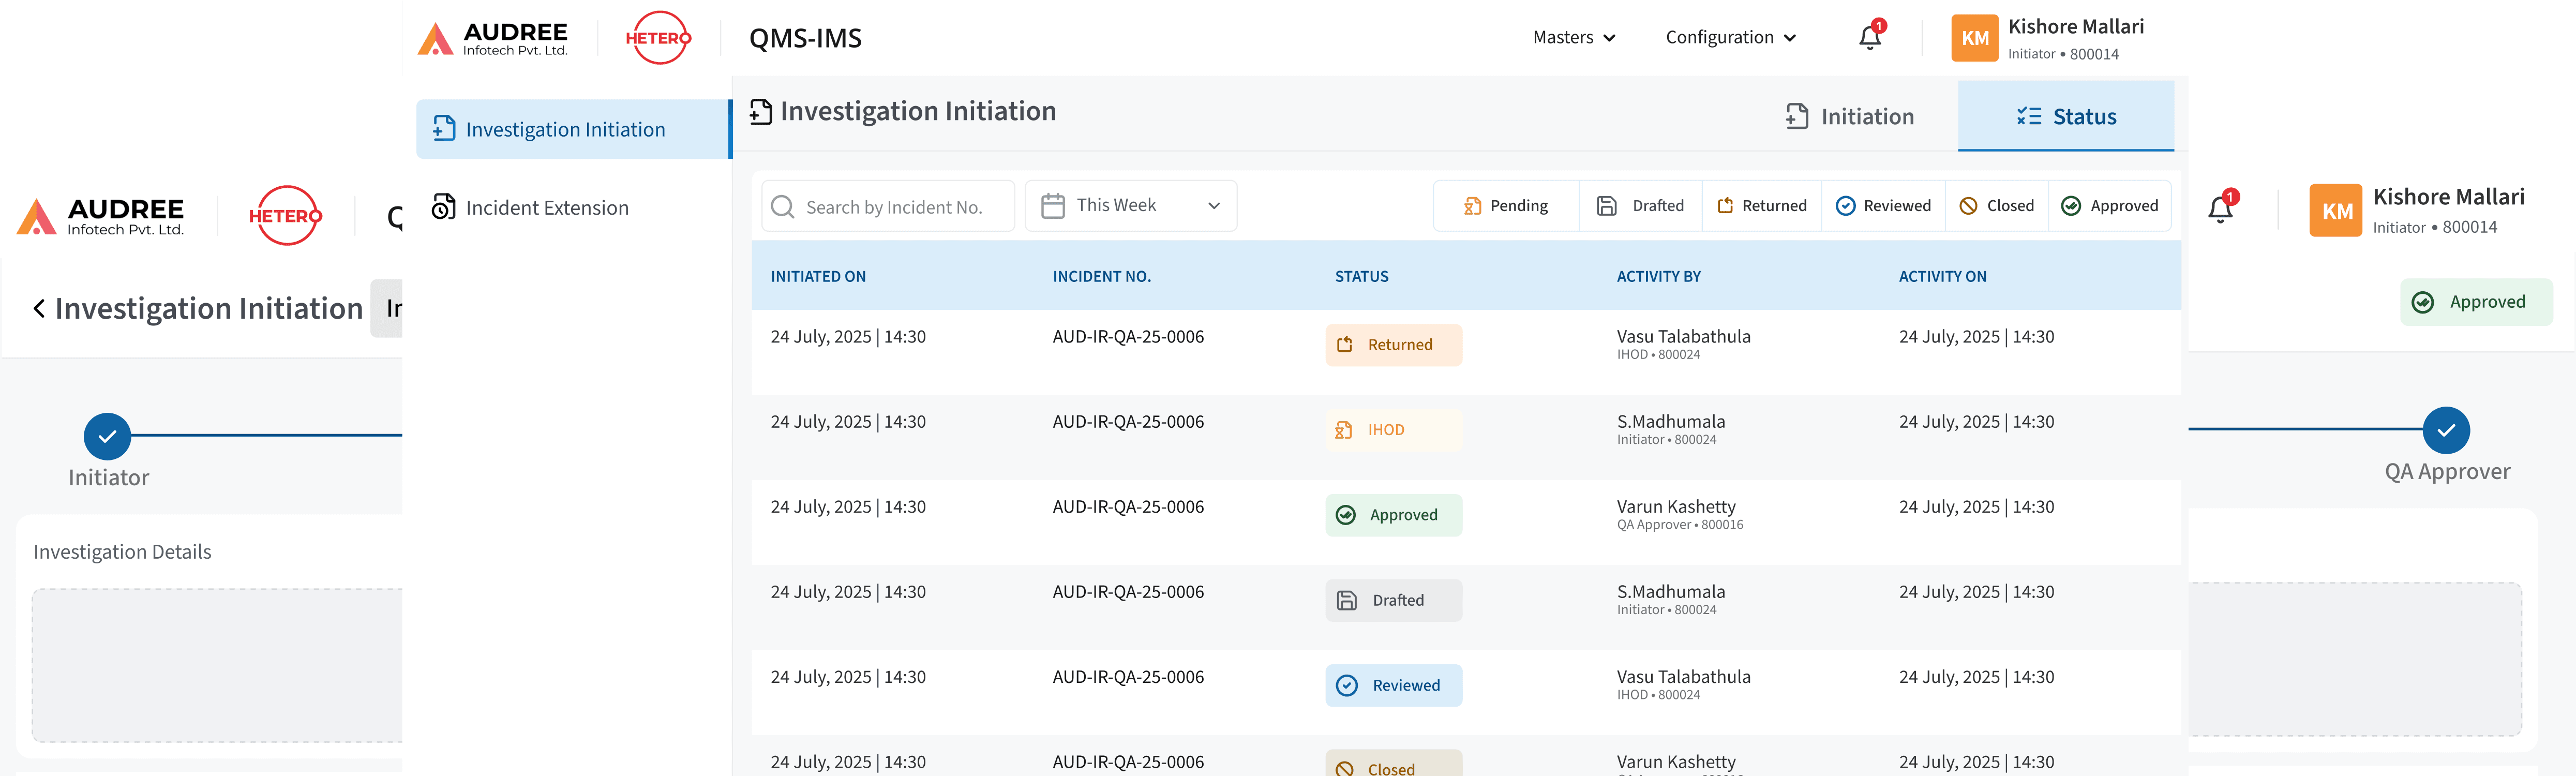2576x776 pixels.
Task: Click the Initiator progress step checkmark
Action: point(107,435)
